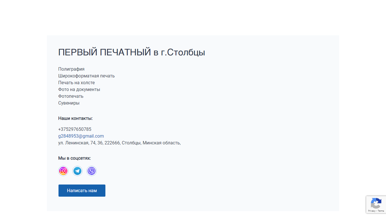The width and height of the screenshot is (386, 217).
Task: Click the Мы в соцсетях label
Action: click(75, 158)
